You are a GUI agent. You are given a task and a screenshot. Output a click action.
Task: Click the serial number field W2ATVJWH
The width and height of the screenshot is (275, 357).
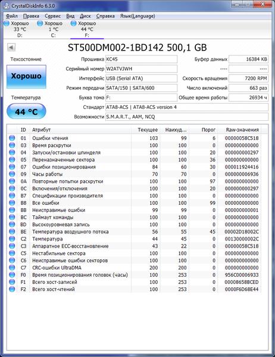141,69
